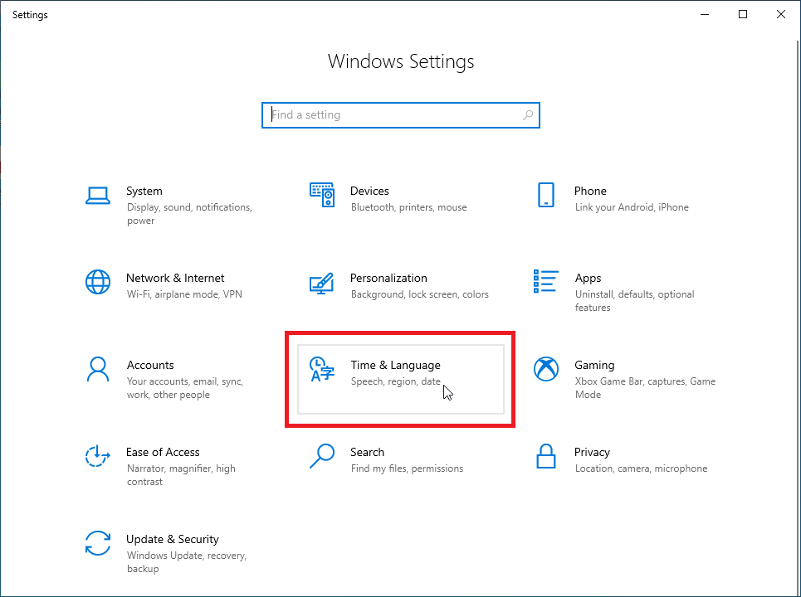
Task: Click 'Your accounts, email, sync' description
Action: click(x=185, y=388)
